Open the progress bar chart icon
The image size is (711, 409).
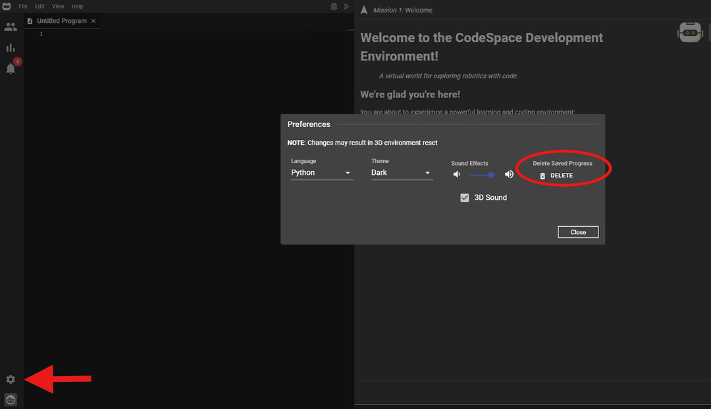click(11, 47)
